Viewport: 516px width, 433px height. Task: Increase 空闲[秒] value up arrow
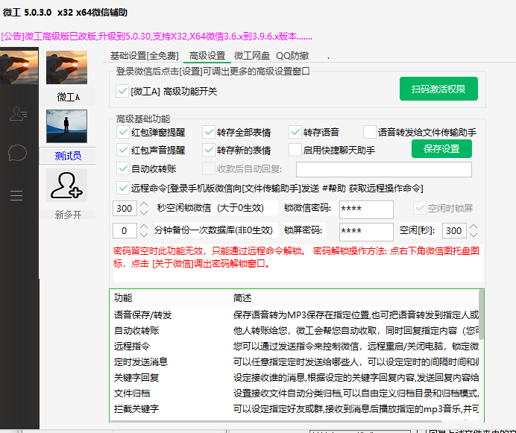click(x=473, y=227)
